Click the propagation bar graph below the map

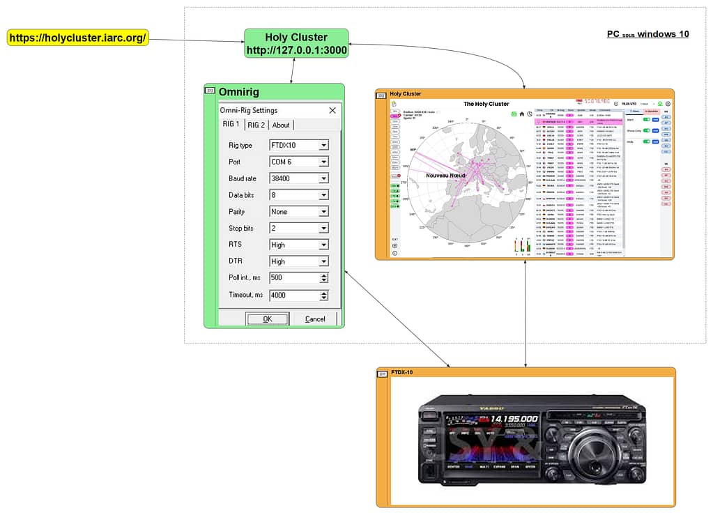tap(523, 245)
